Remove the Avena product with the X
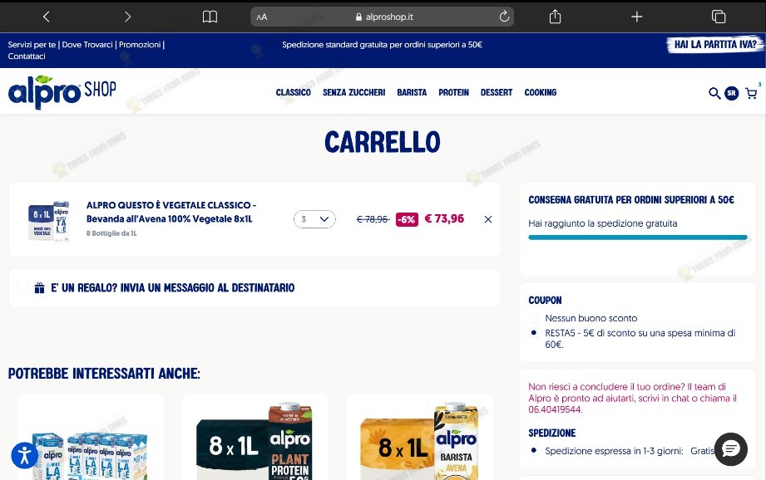Screen dimensions: 766x480 click(488, 219)
